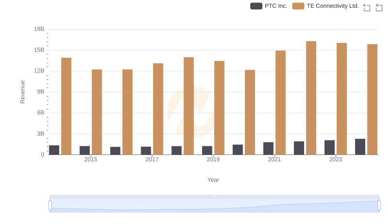Click the 2019 TE Connectivity bar

pyautogui.click(x=219, y=108)
